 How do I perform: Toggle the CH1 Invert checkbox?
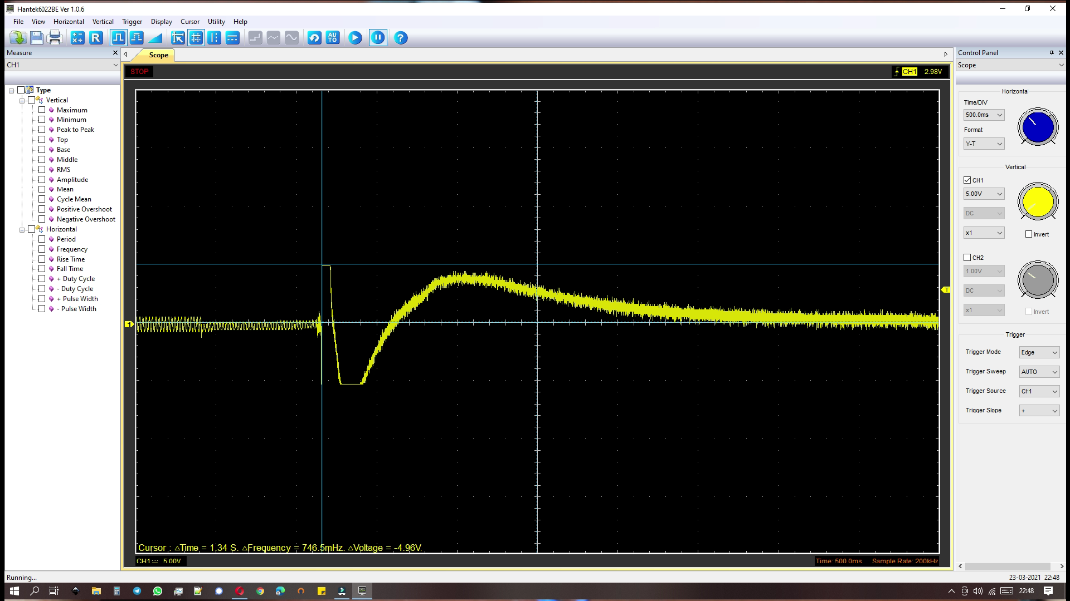(1029, 234)
